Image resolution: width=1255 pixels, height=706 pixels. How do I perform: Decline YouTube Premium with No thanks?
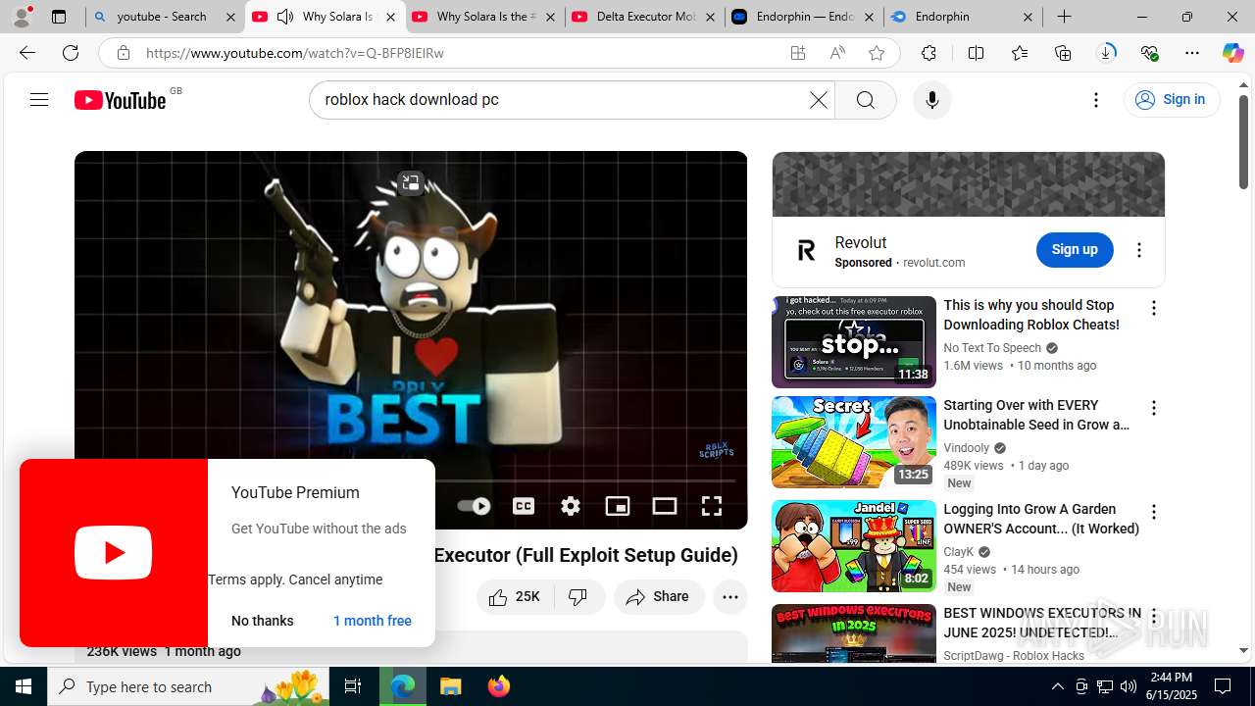coord(263,621)
